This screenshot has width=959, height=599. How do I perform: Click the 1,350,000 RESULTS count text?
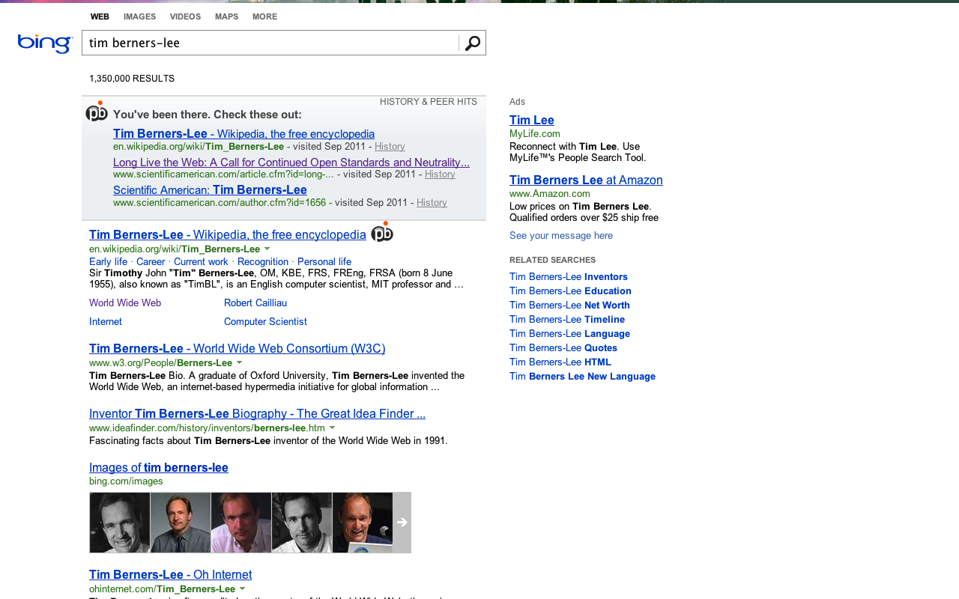tap(132, 79)
